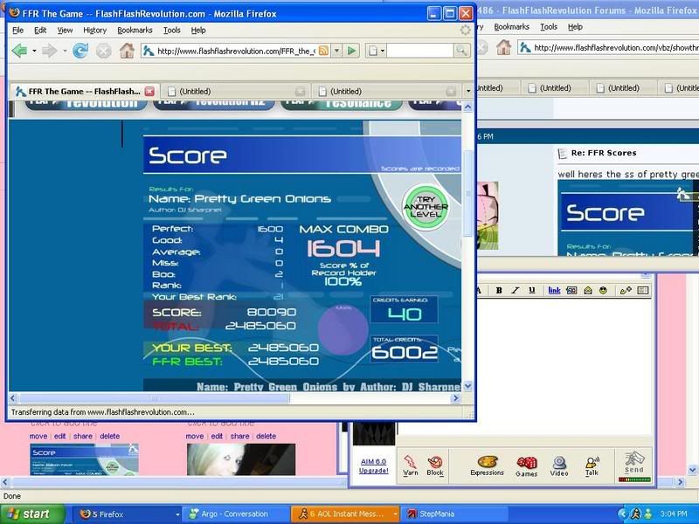
Task: Click the green Go arrow beside address bar
Action: click(x=352, y=51)
